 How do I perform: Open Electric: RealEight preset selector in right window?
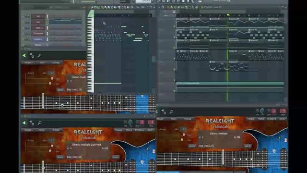pos(219,134)
